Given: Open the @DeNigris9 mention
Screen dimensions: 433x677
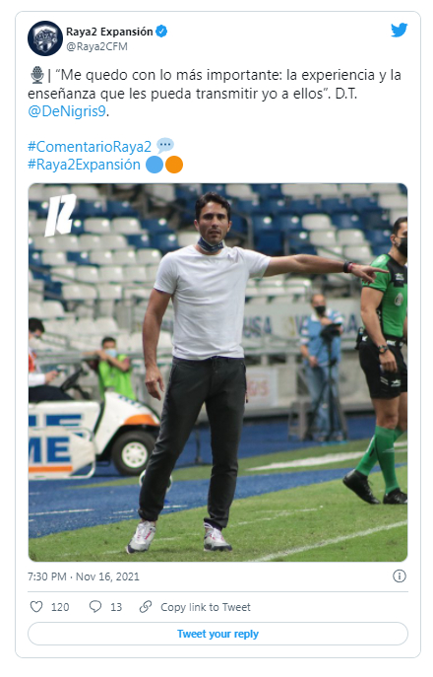Looking at the screenshot, I should pos(67,111).
